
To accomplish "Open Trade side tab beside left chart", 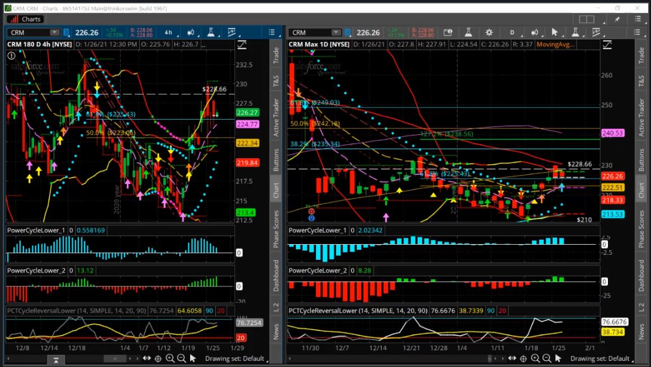I will pos(276,55).
